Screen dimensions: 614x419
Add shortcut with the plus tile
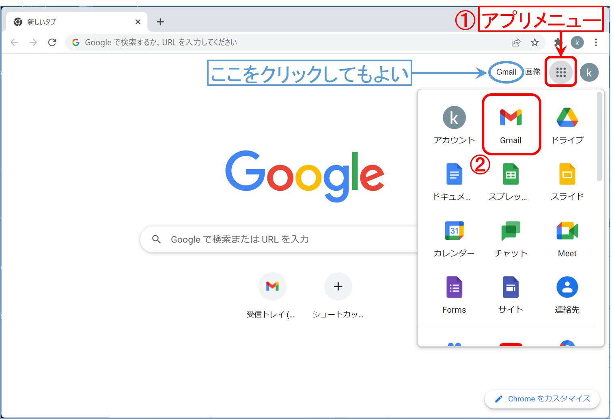click(338, 295)
